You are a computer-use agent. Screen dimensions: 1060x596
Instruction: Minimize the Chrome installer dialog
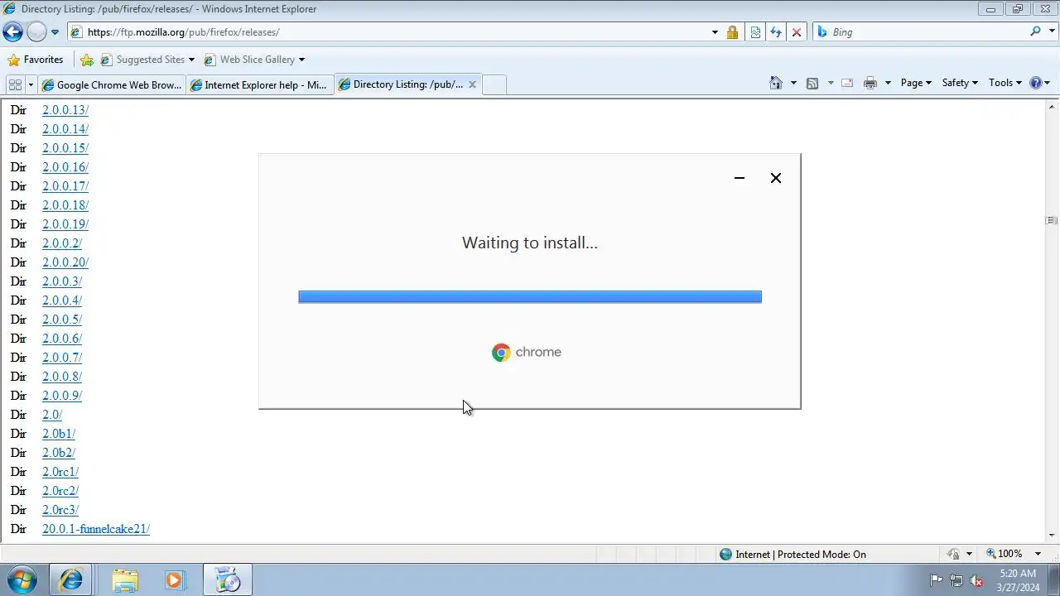pos(740,178)
